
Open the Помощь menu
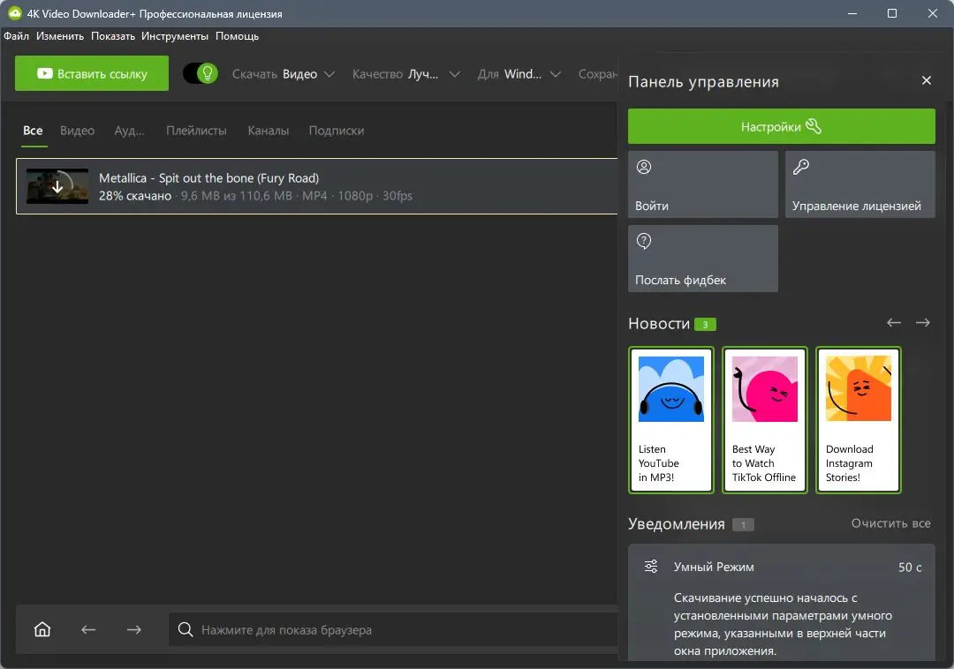(x=238, y=36)
